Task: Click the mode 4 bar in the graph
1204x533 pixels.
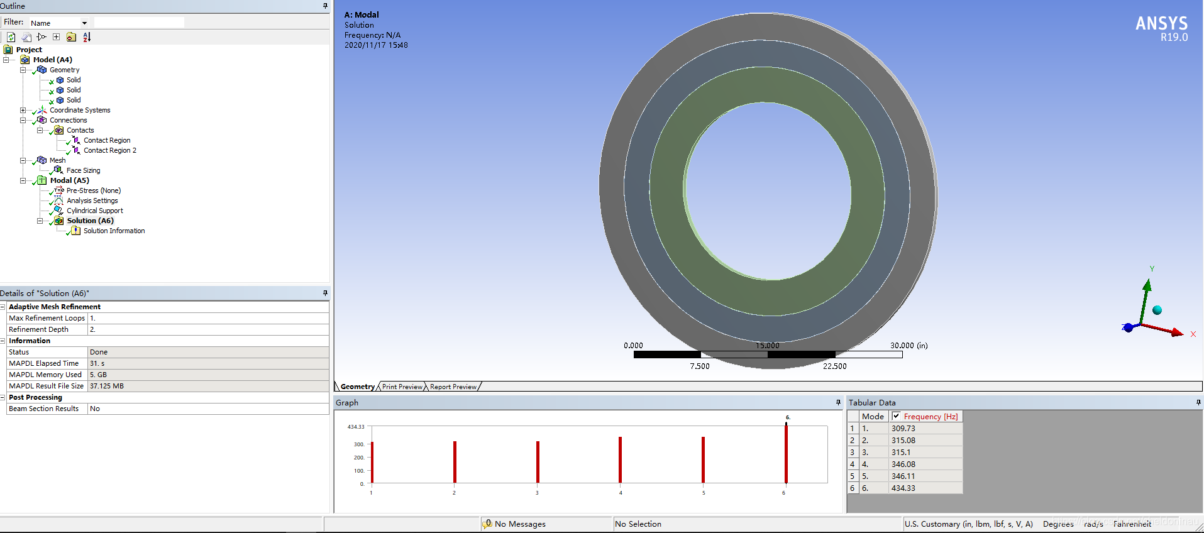Action: [x=620, y=460]
